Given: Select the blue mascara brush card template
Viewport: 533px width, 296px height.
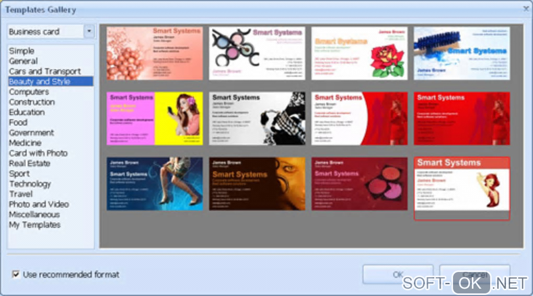Looking at the screenshot, I should (x=461, y=53).
